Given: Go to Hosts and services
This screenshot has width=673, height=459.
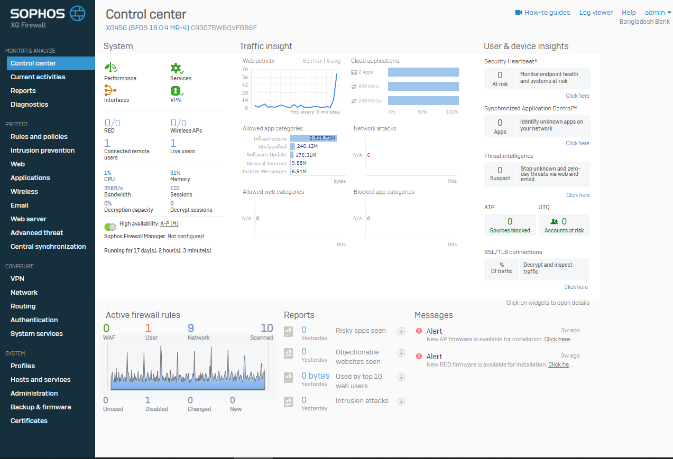Looking at the screenshot, I should tap(41, 380).
